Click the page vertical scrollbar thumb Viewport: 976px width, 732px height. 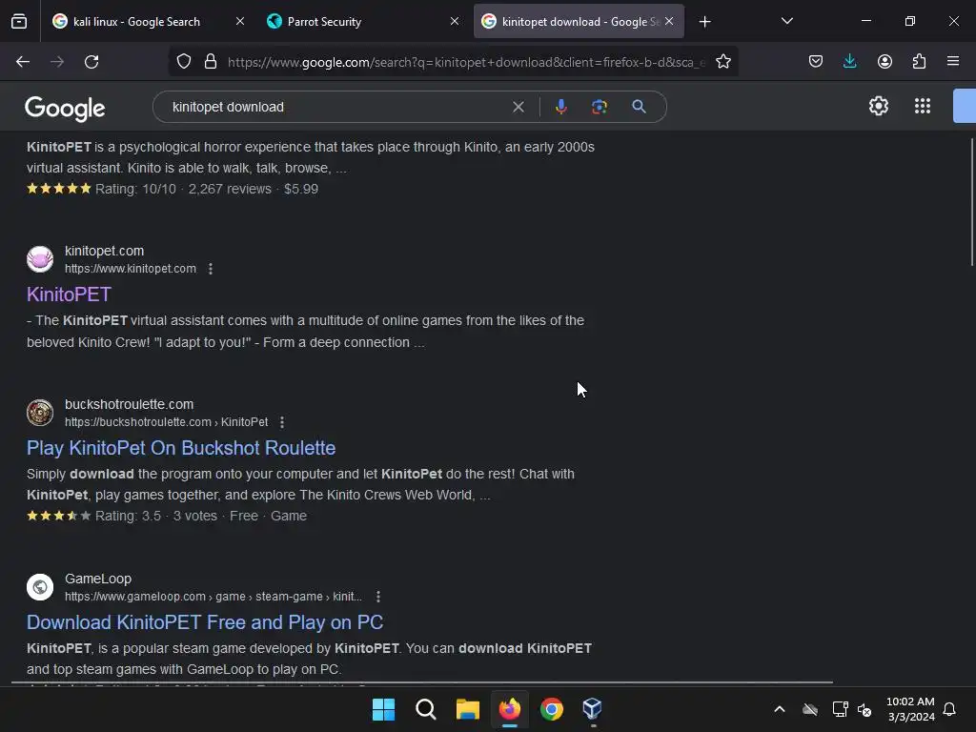click(x=971, y=202)
